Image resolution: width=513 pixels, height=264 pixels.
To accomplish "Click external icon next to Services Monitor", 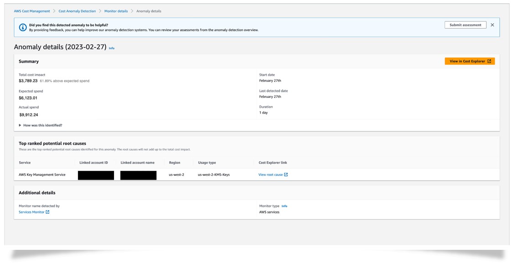I will 47,212.
